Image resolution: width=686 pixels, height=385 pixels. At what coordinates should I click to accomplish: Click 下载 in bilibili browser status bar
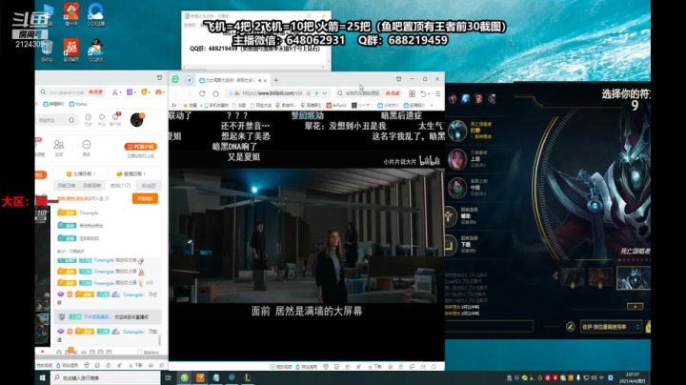376,367
